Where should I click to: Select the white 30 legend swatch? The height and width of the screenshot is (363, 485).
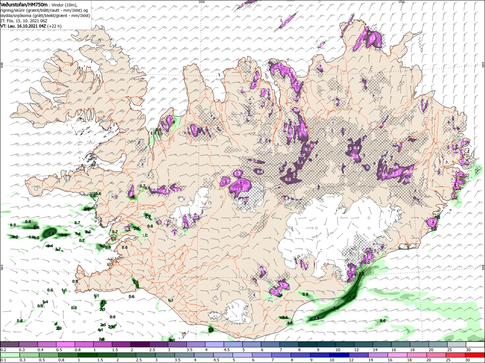point(475,344)
